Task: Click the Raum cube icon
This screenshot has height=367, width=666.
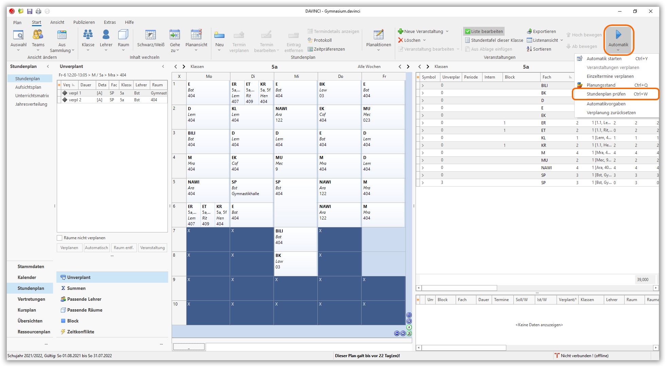Action: click(123, 35)
